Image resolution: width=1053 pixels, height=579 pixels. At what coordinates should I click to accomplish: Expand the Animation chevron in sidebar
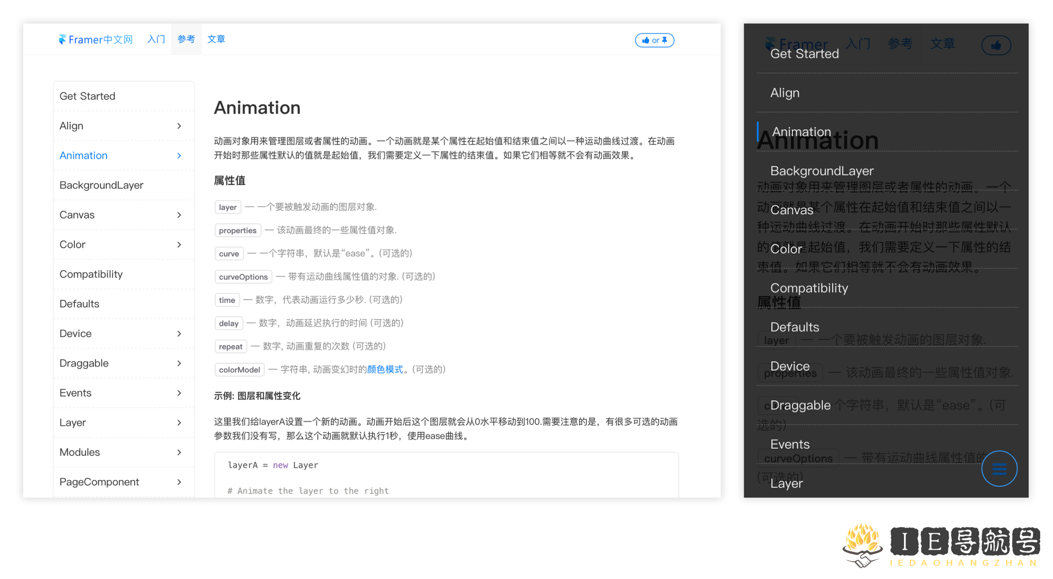click(179, 155)
